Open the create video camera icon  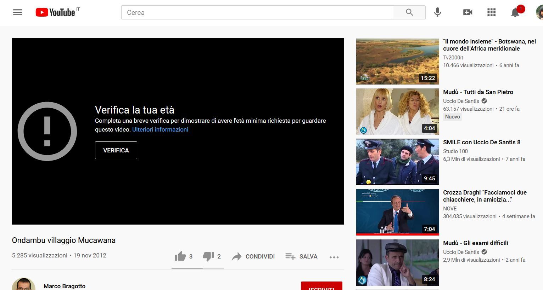[x=468, y=12]
